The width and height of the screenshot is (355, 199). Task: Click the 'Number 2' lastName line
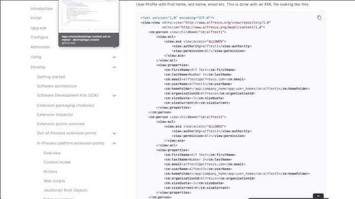coord(198,159)
